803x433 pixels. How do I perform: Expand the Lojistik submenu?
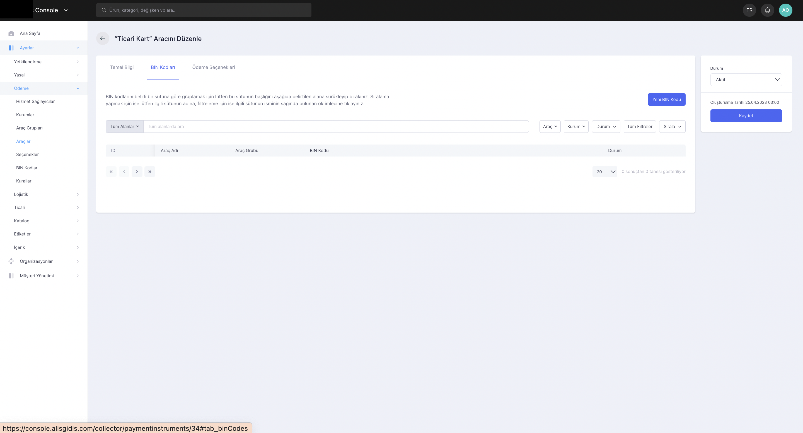(x=78, y=194)
